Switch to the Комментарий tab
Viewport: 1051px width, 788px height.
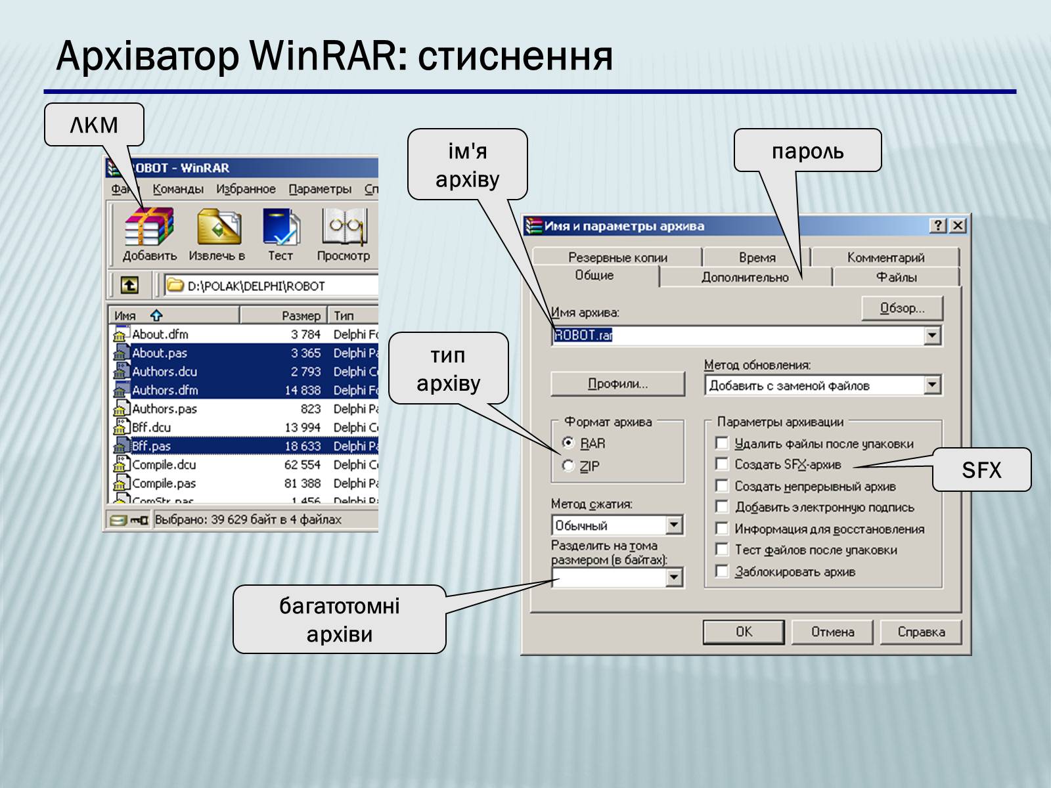click(x=885, y=257)
